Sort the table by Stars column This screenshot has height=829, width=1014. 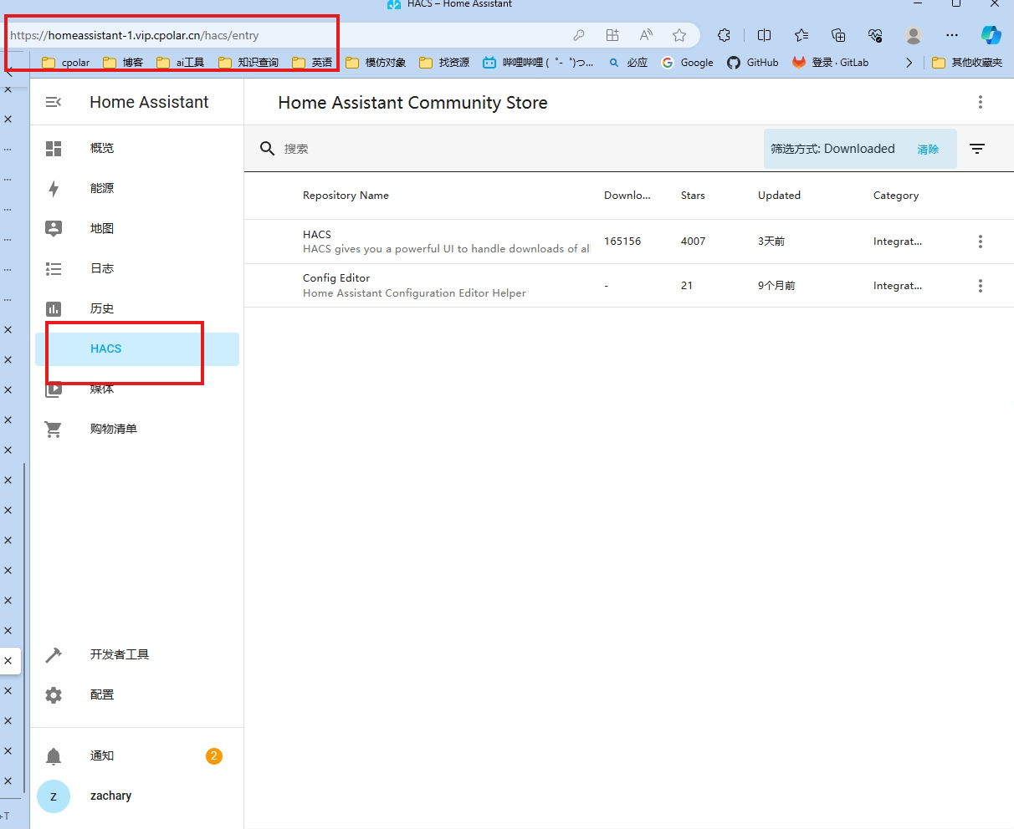tap(693, 196)
